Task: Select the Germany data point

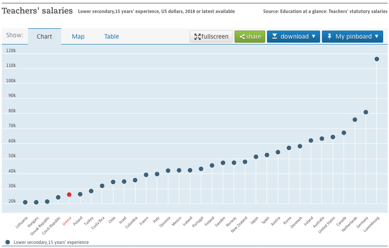Action: click(x=366, y=112)
